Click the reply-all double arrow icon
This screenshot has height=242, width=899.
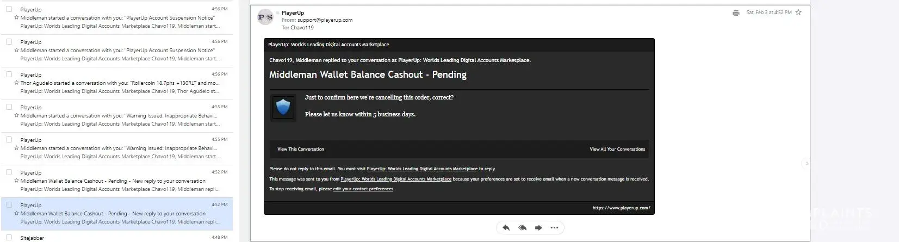pyautogui.click(x=522, y=228)
